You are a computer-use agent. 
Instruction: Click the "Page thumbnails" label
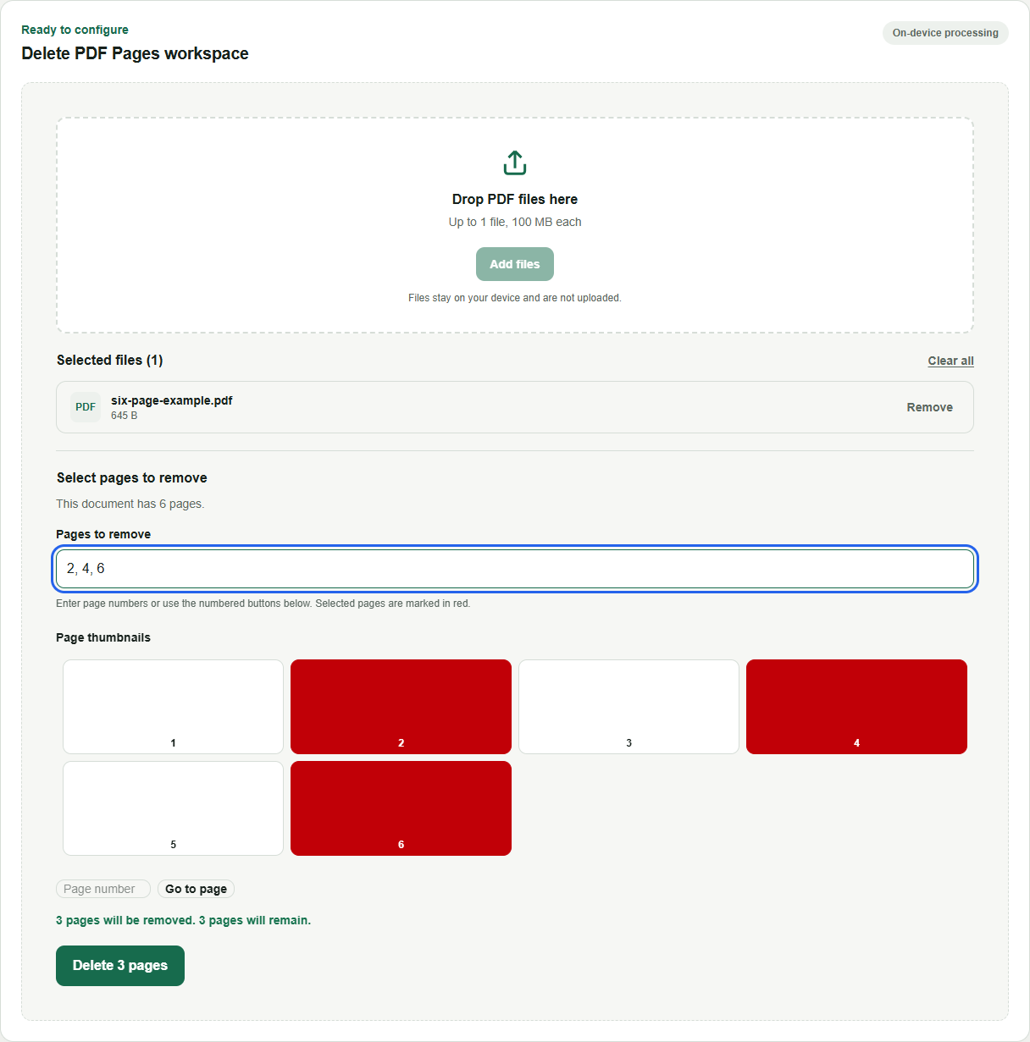tap(103, 637)
